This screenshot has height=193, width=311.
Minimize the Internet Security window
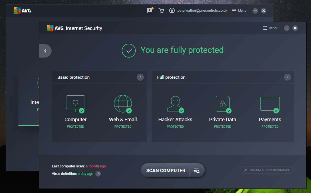click(287, 28)
